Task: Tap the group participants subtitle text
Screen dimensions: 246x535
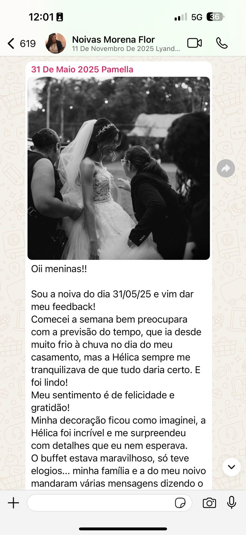Action: [126, 49]
